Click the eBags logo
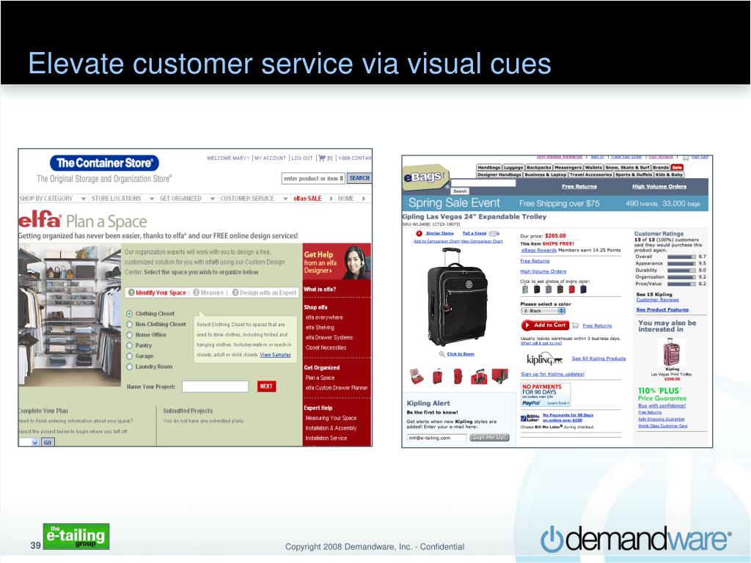The height and width of the screenshot is (563, 751). 425,177
